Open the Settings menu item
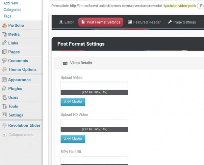This screenshot has width=204, height=165. click(x=16, y=115)
